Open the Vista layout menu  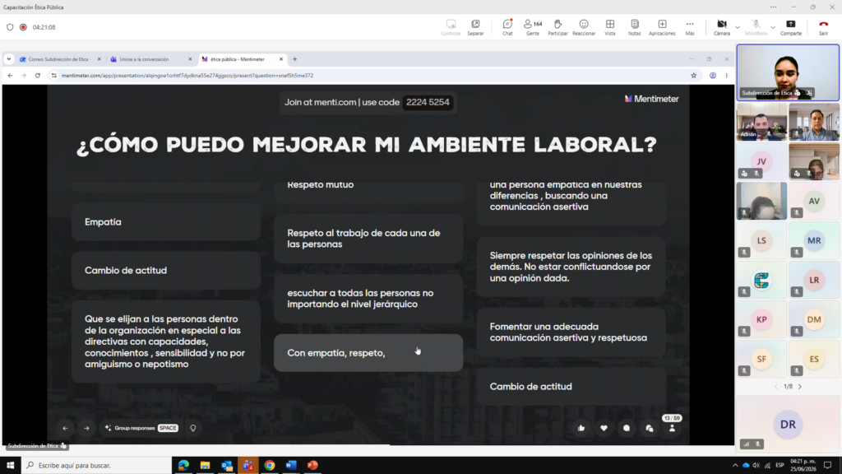[610, 27]
